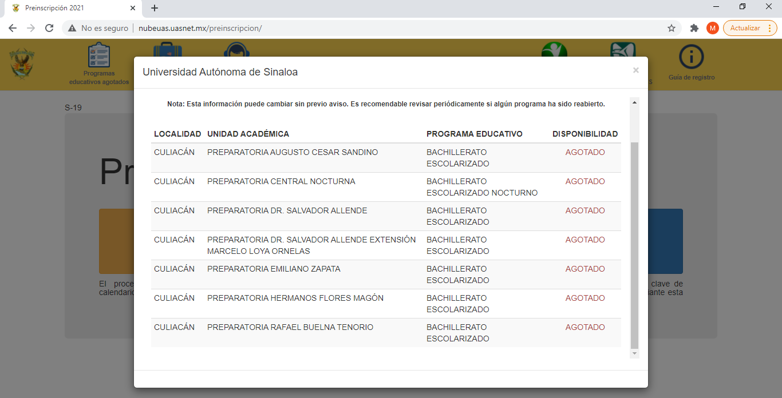Click the green square icon in header
The height and width of the screenshot is (398, 782).
point(623,50)
